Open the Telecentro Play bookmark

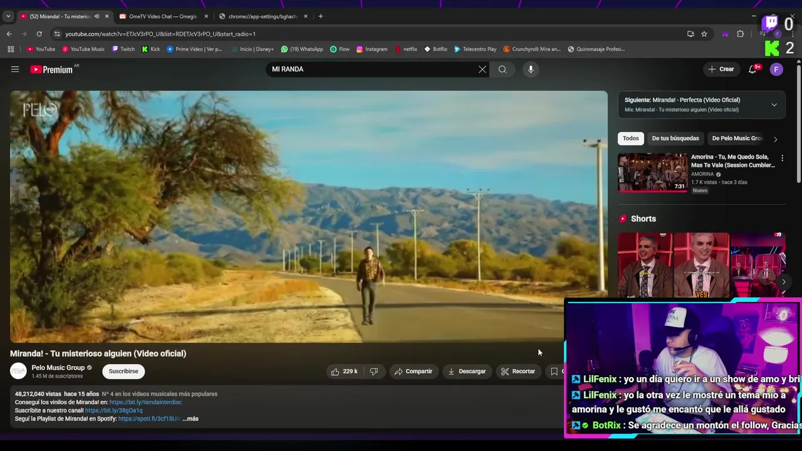[x=475, y=49]
